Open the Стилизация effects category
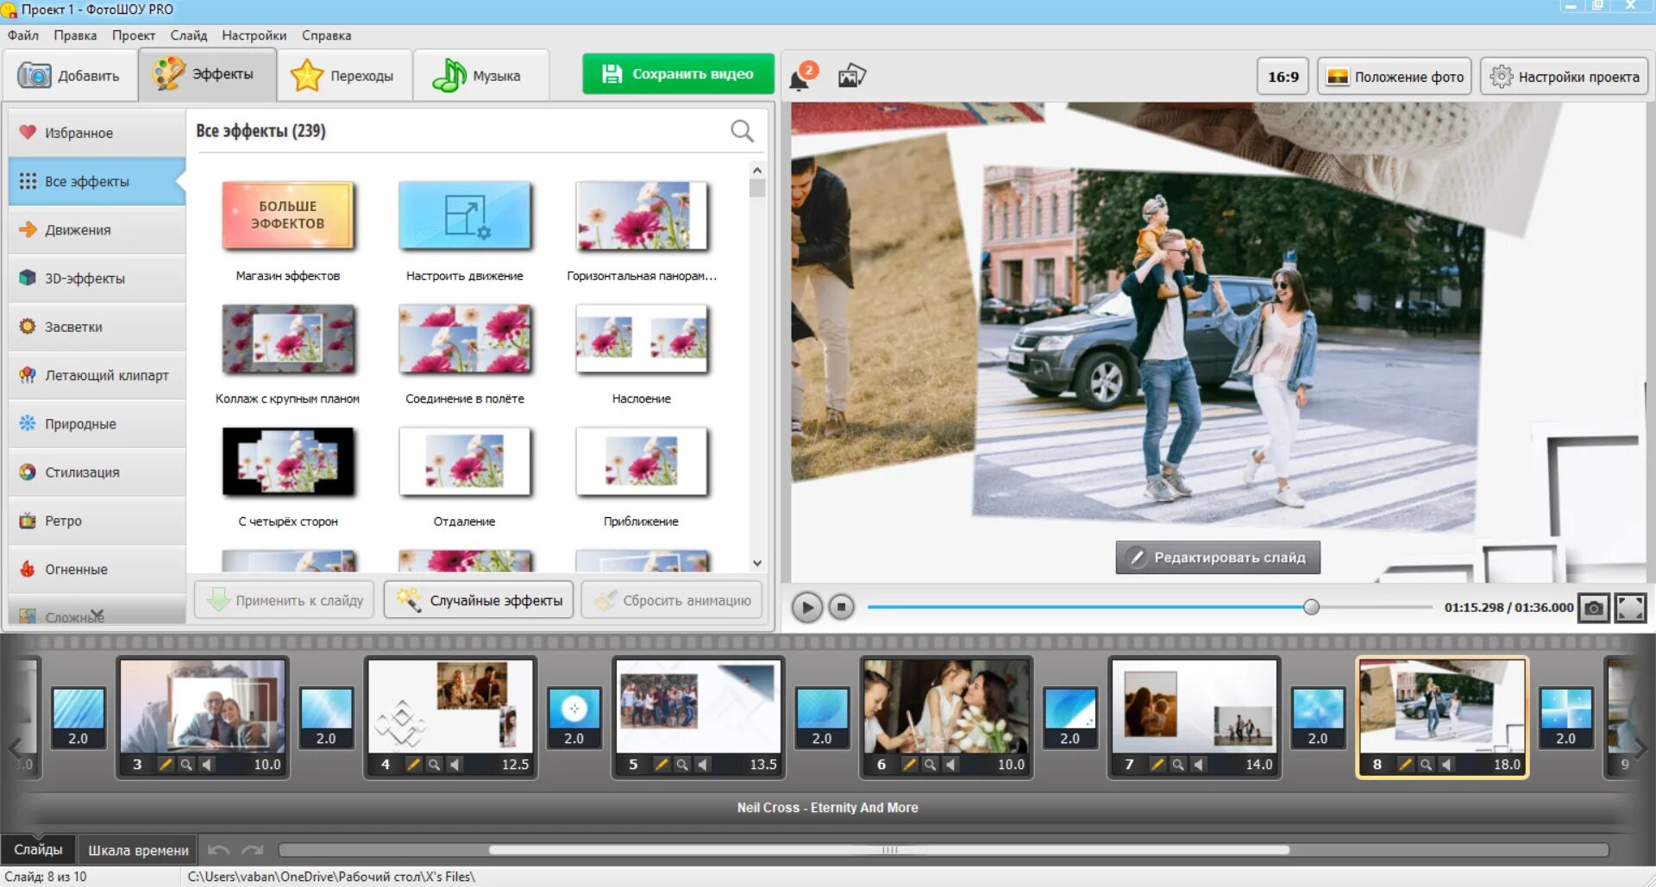 pos(97,472)
